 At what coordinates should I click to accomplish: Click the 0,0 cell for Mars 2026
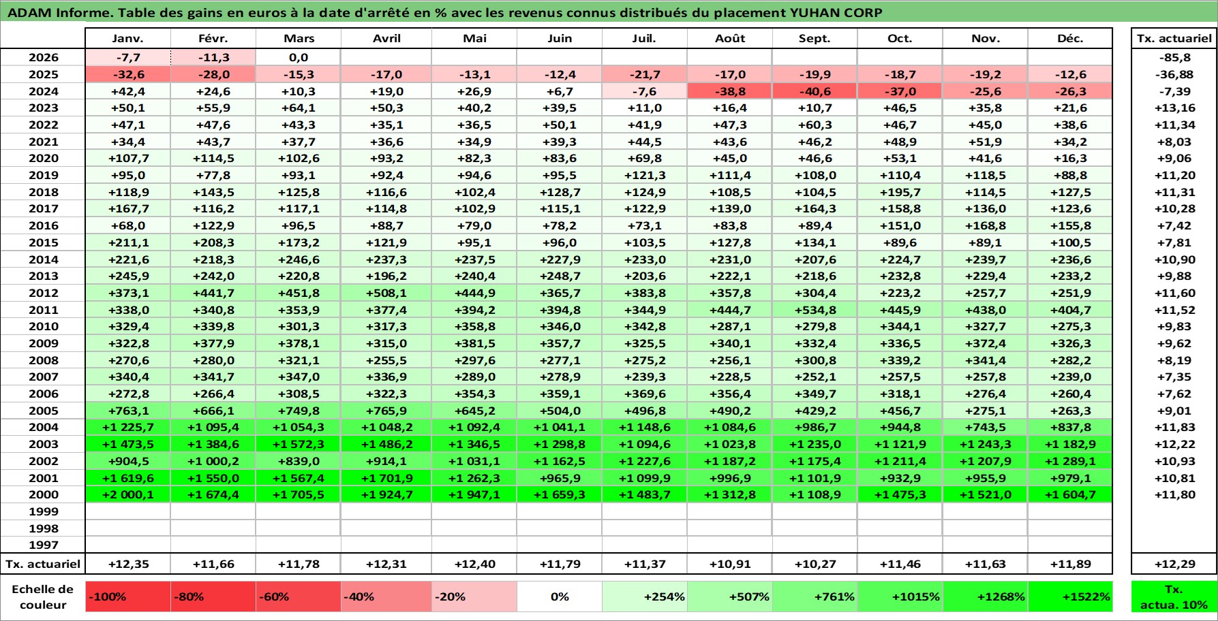coord(299,58)
